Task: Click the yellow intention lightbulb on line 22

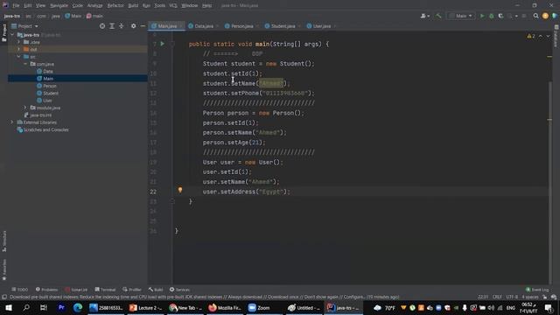Action: point(180,191)
